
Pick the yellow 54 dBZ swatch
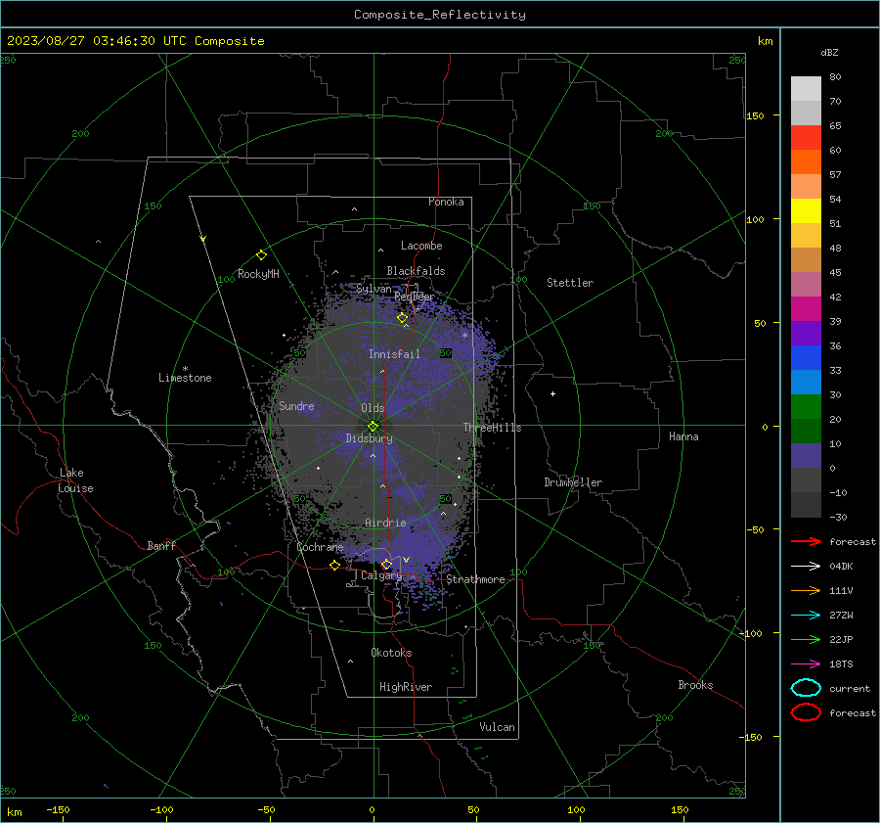(806, 210)
